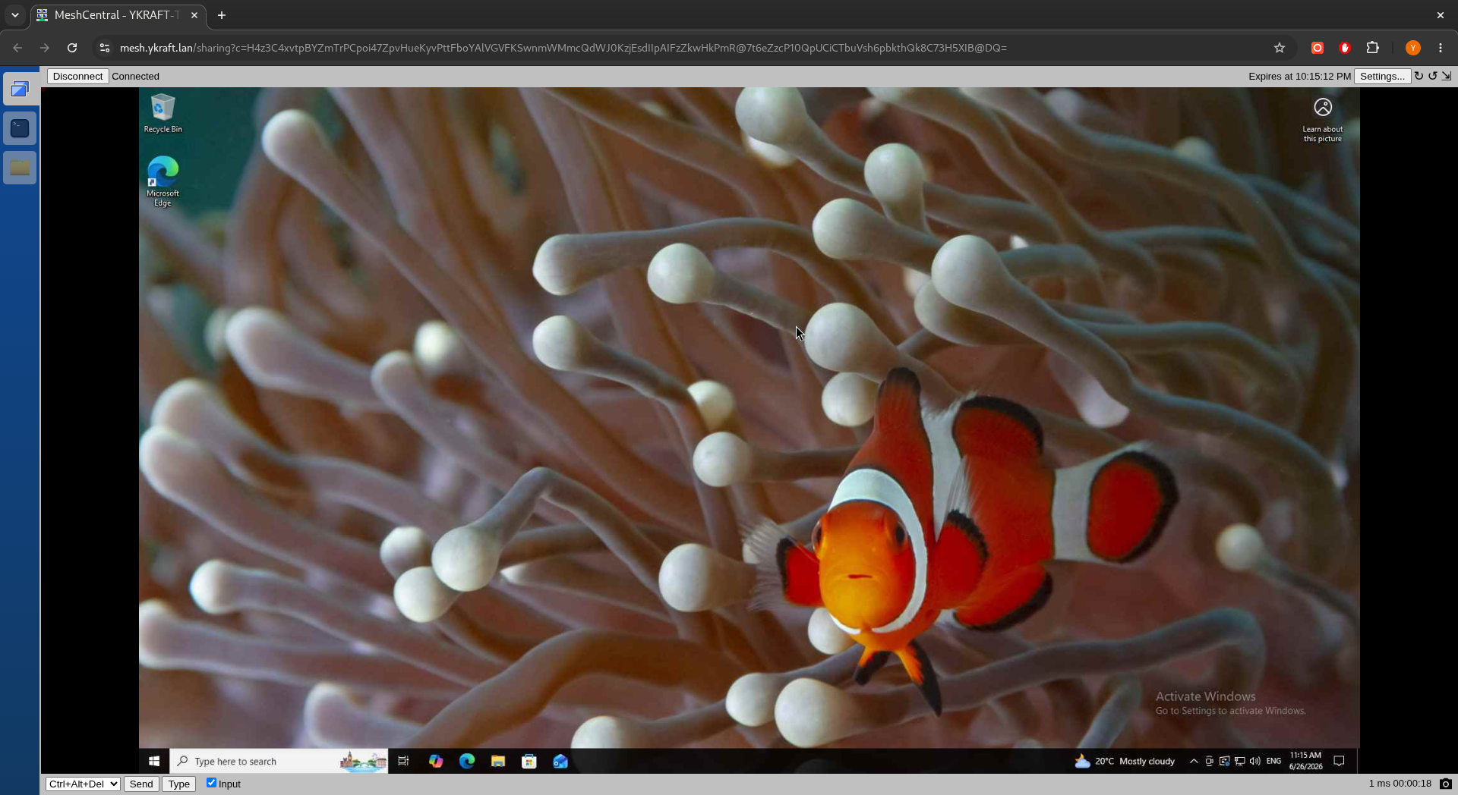Open Task View on remote taskbar
Screen dimensions: 1458x795
(403, 761)
